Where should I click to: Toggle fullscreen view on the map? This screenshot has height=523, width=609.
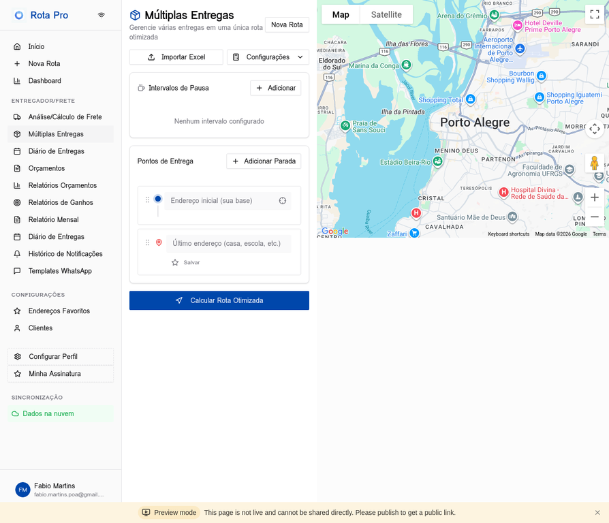594,14
